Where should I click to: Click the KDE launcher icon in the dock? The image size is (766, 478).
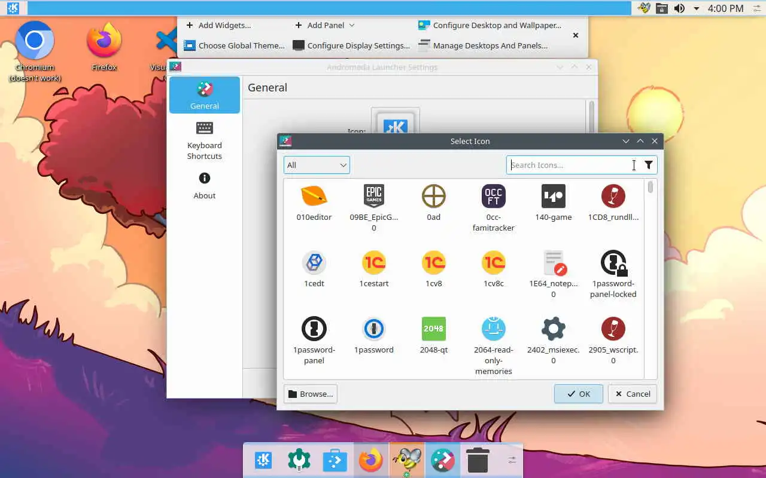tap(263, 460)
